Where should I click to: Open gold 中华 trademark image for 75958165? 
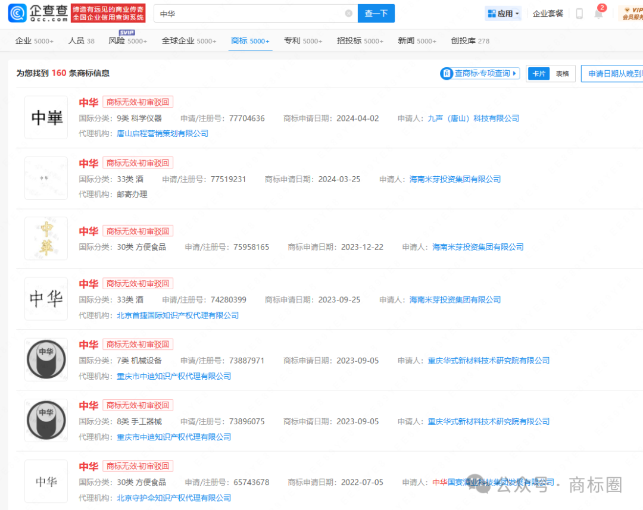pos(46,239)
